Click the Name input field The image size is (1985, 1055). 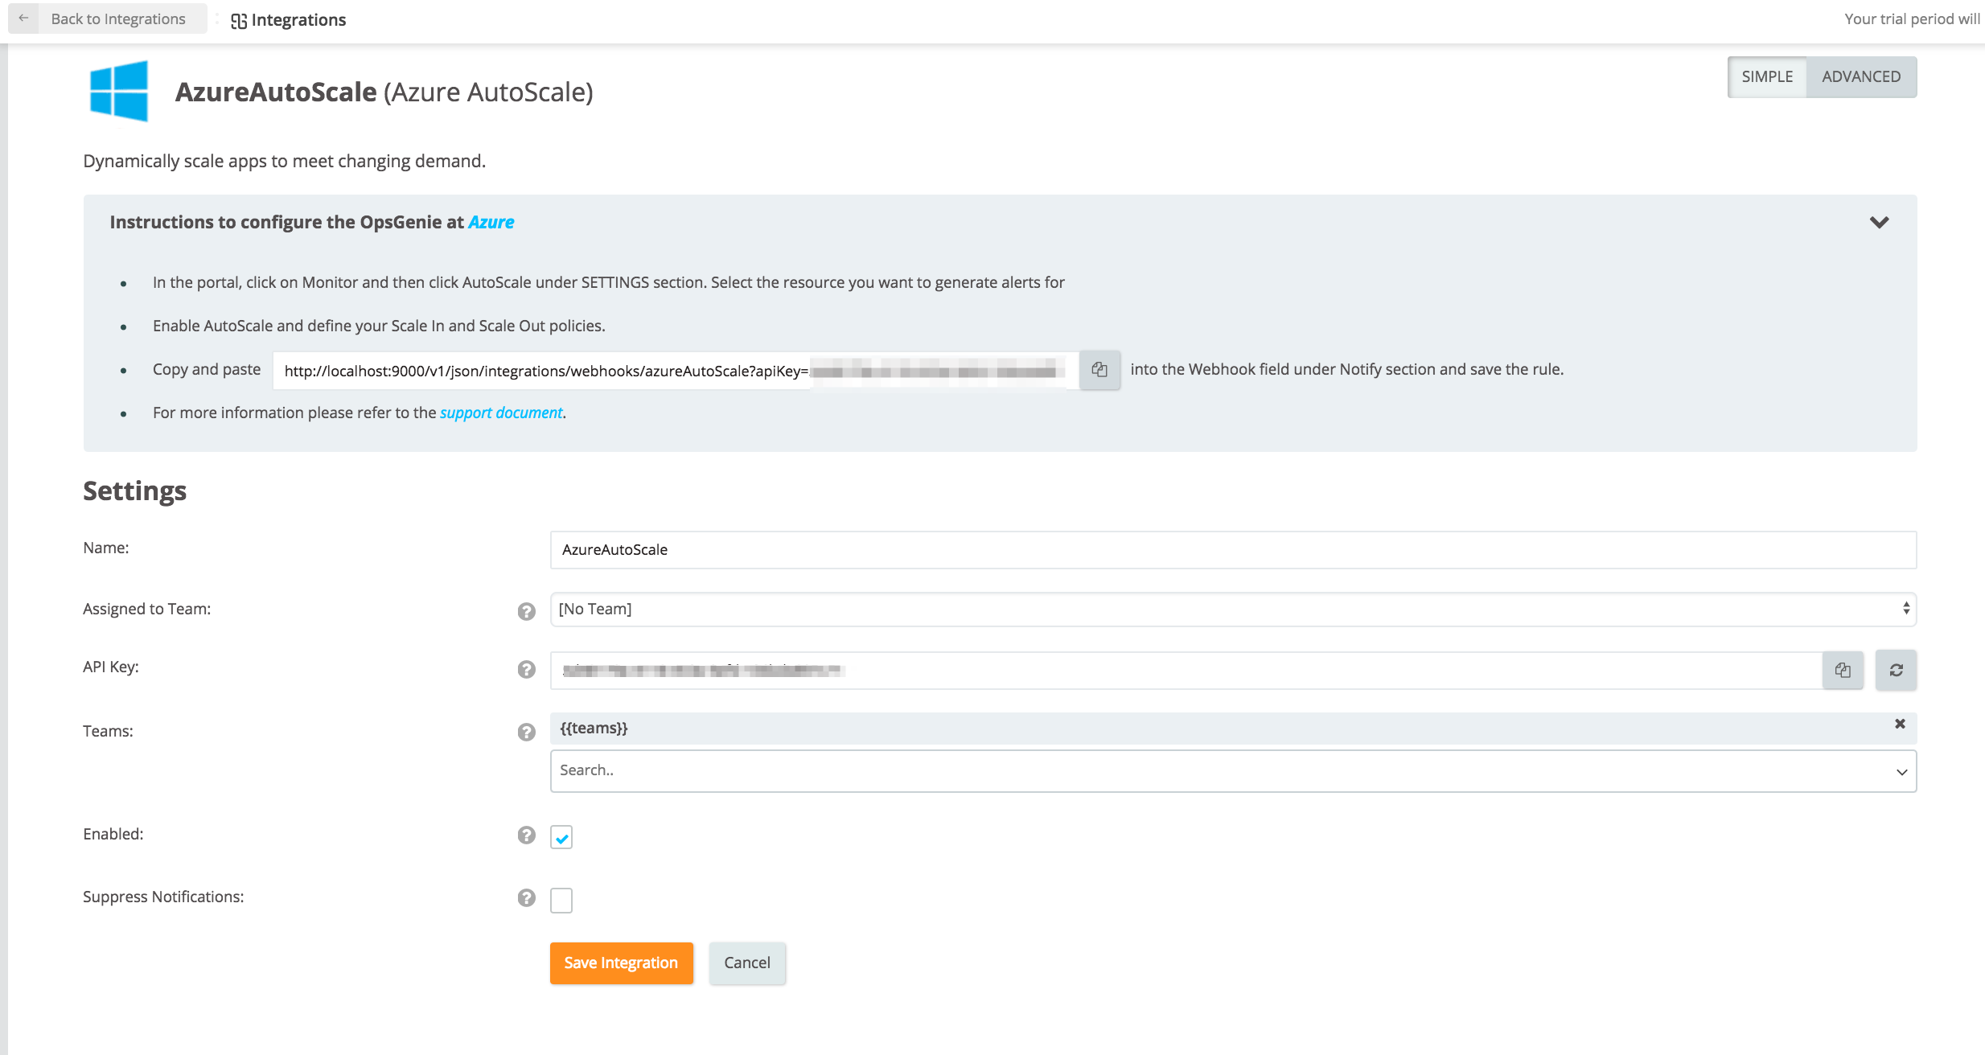(x=1232, y=550)
